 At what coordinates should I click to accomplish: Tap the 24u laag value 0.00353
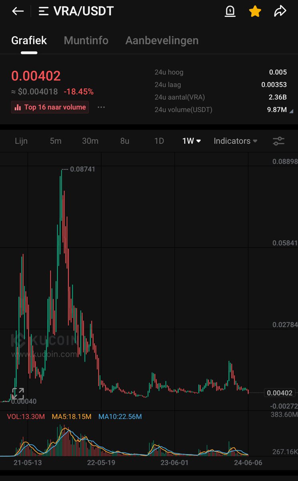coord(274,85)
